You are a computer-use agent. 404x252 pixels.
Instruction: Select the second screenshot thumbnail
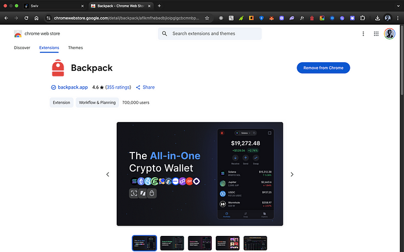(x=172, y=243)
